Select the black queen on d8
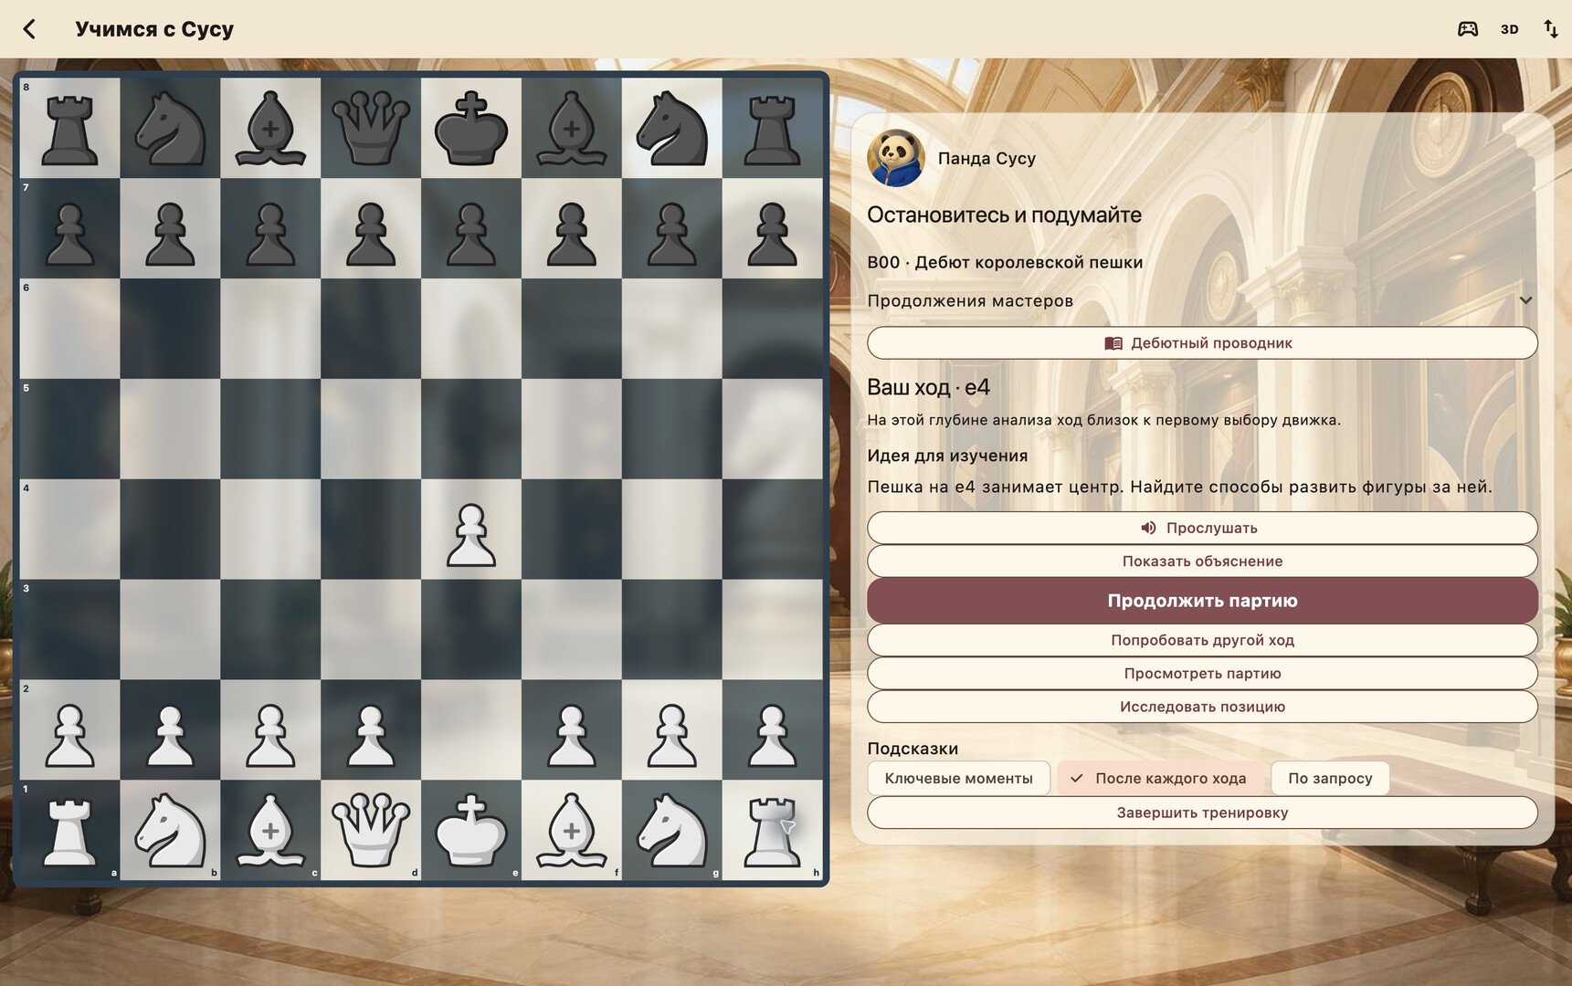 tap(371, 128)
